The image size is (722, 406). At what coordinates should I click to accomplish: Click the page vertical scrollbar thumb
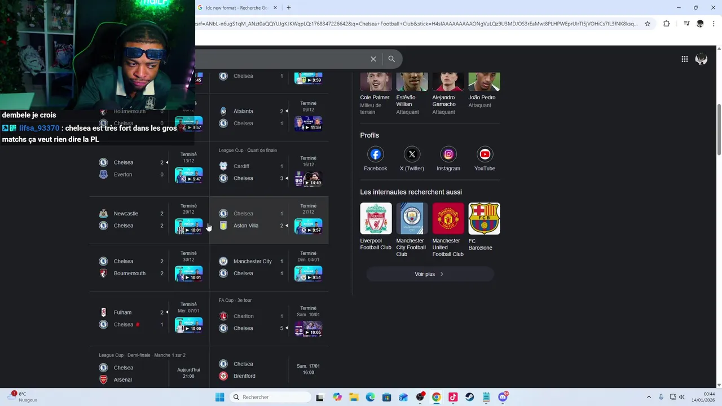(719, 130)
